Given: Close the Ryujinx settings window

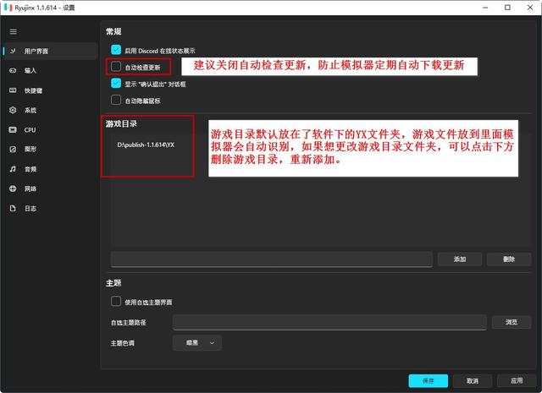Looking at the screenshot, I should click(530, 8).
